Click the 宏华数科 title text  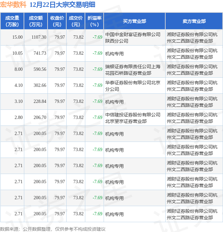click(x=13, y=5)
